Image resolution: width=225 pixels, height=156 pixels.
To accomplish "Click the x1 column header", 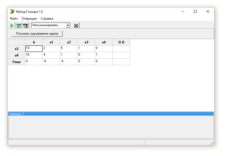I will pos(51,42).
